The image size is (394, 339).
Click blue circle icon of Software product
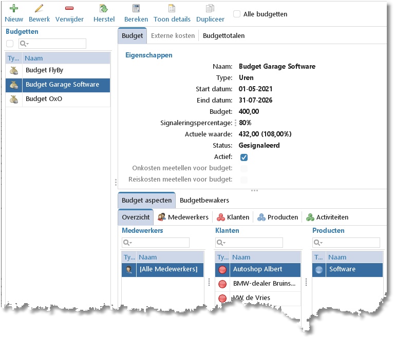tap(319, 270)
